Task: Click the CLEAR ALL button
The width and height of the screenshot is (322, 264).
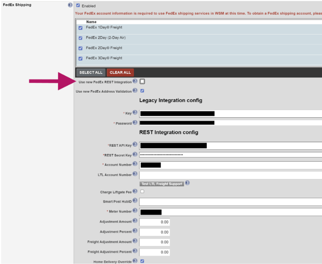Action: click(x=120, y=73)
